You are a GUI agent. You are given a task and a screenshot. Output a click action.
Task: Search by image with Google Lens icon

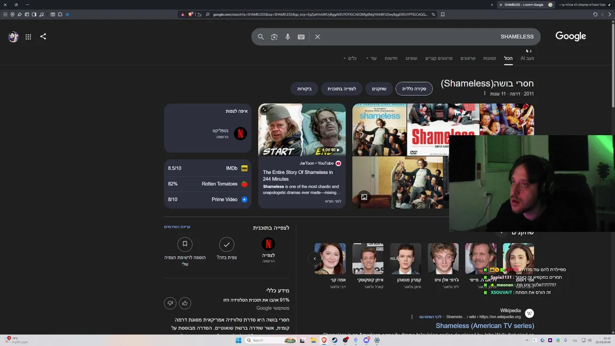274,37
